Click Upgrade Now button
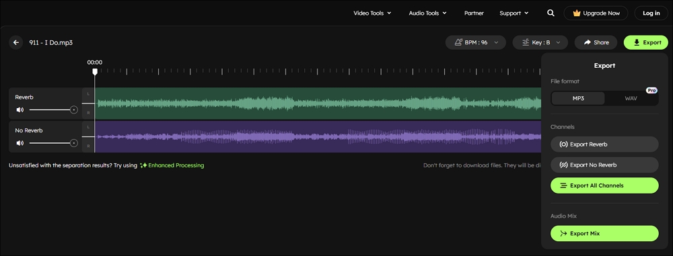The image size is (673, 256). tap(596, 13)
